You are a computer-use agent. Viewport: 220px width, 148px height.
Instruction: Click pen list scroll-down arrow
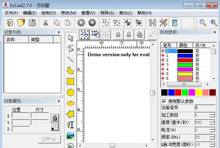[x=214, y=79]
